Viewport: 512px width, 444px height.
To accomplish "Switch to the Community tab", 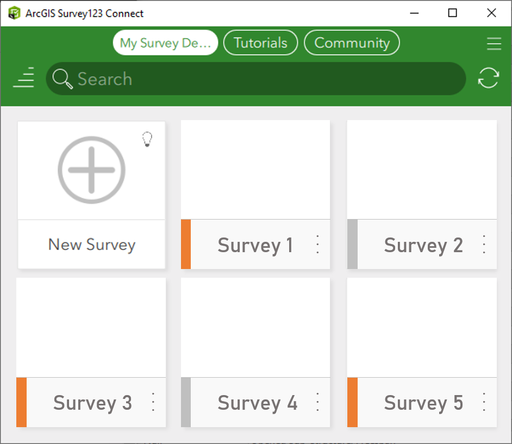I will tap(352, 43).
